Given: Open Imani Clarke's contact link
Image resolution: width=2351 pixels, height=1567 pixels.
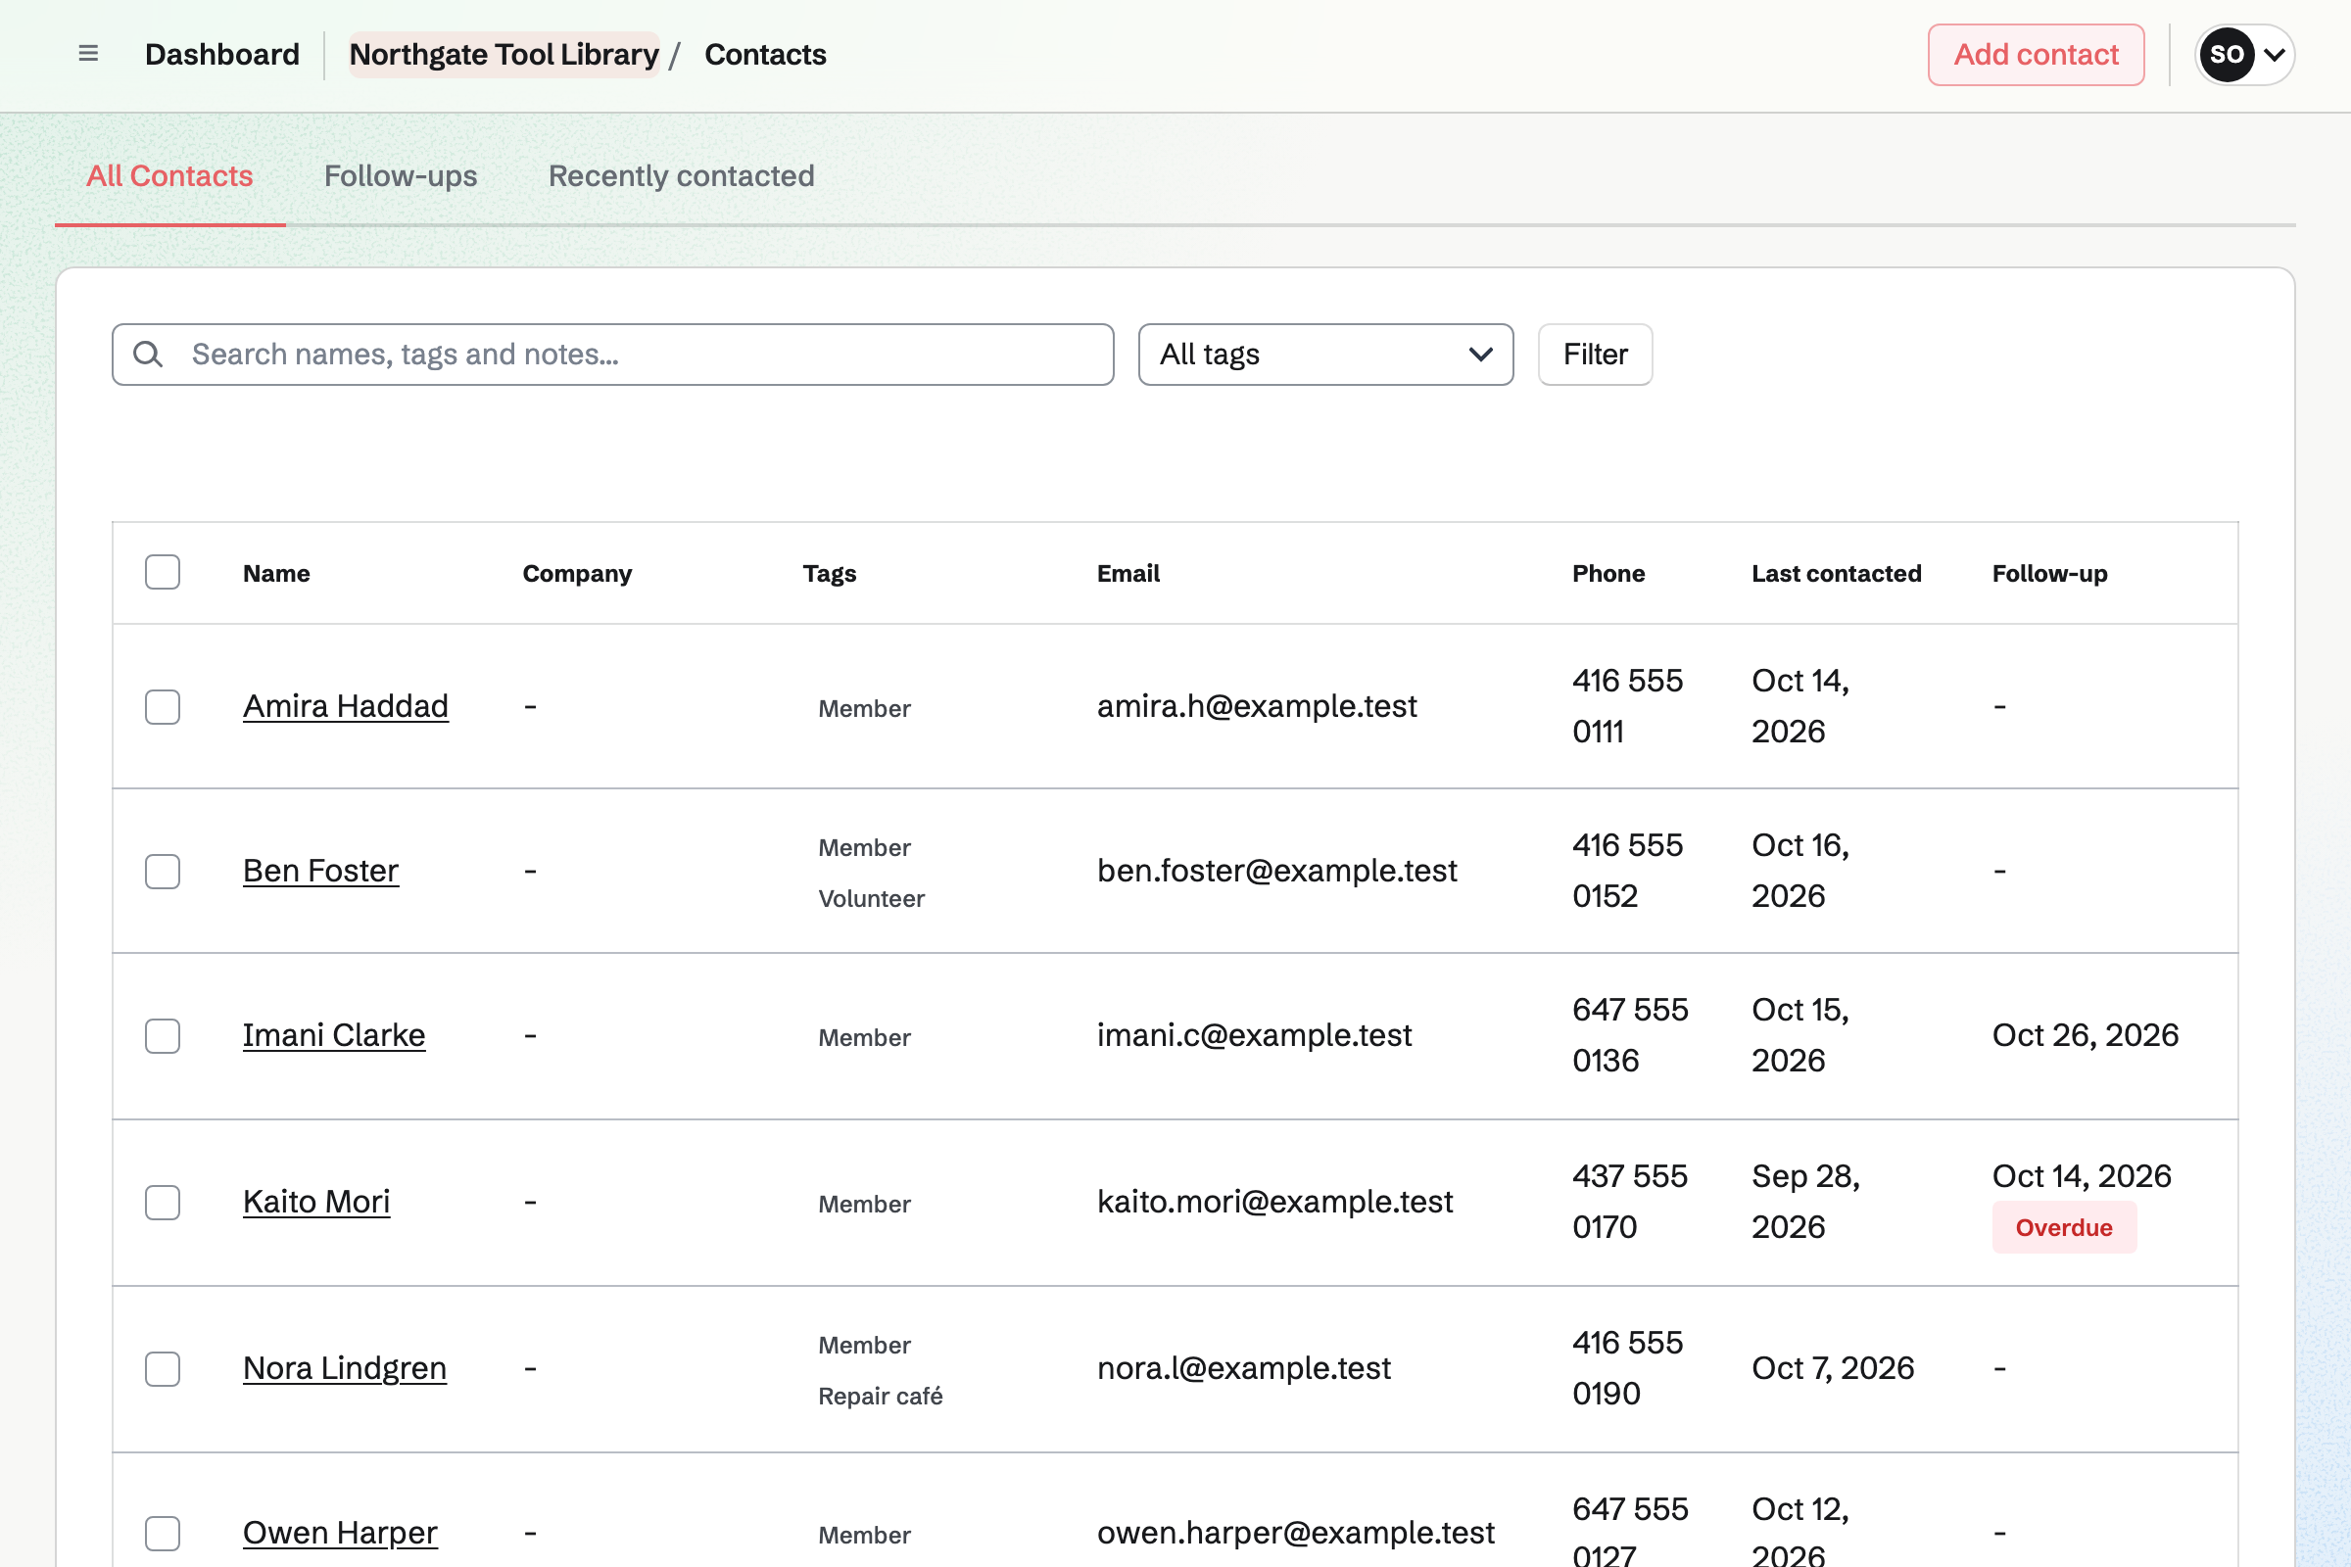Looking at the screenshot, I should [x=334, y=1035].
